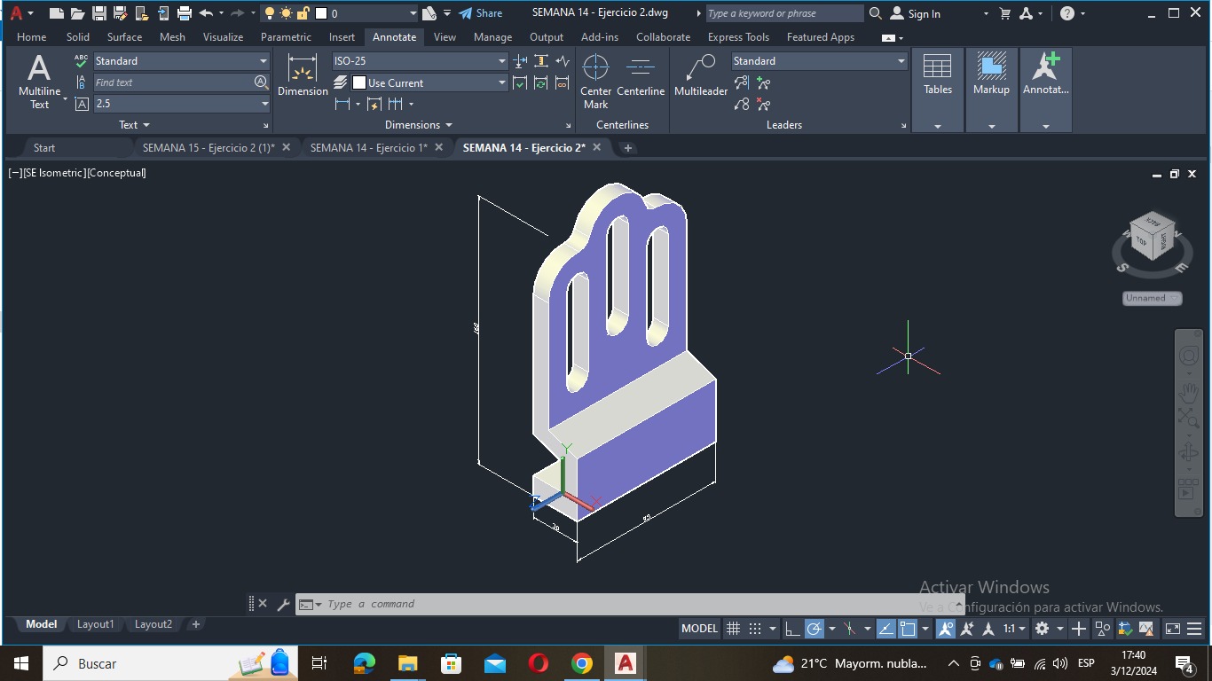Open the ISO-25 dimension style dropdown
Viewport: 1212px width, 681px height.
501,61
